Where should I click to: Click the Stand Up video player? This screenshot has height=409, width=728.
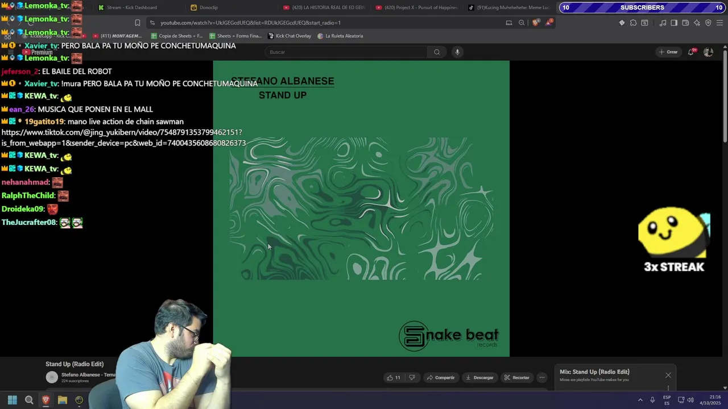[361, 208]
